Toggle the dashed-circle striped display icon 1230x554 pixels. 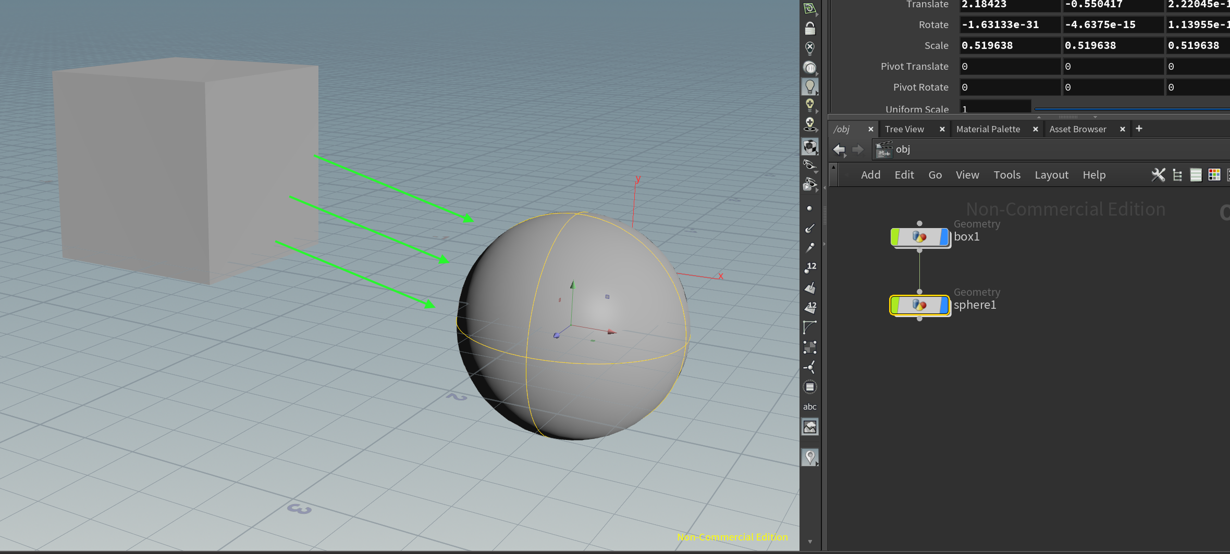(x=810, y=387)
